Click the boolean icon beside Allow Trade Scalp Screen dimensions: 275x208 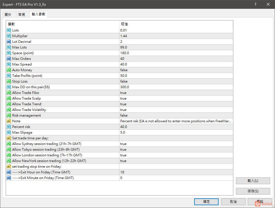coord(9,98)
